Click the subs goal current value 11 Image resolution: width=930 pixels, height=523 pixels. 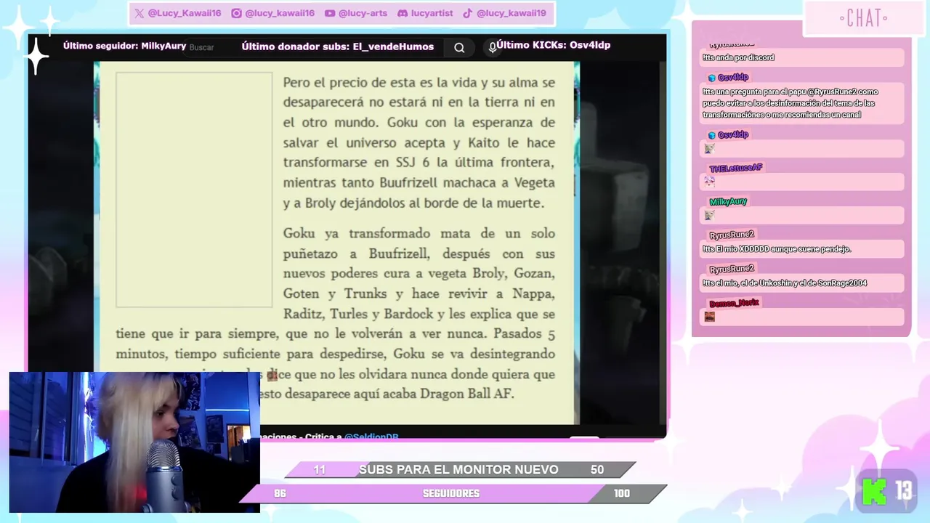(x=320, y=470)
